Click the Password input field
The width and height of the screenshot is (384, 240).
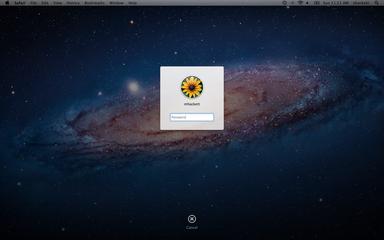[192, 117]
